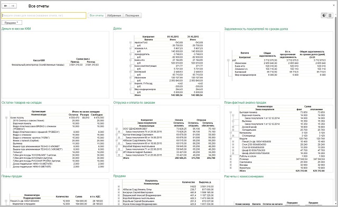Select the Все отчеты tab
Screen dimensions: 338x207
[97, 15]
